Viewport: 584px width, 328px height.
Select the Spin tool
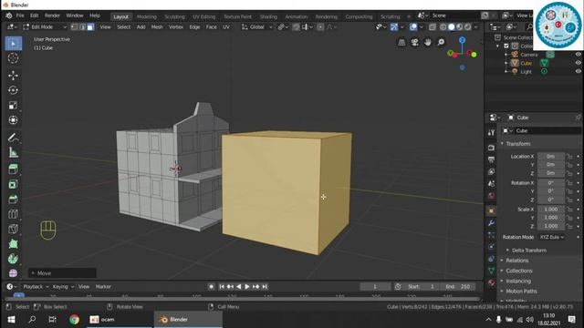click(x=14, y=259)
